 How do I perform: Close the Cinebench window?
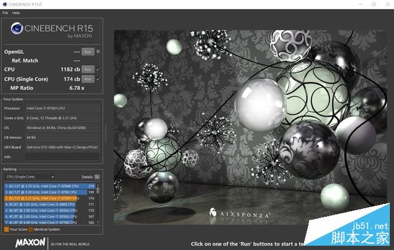[x=387, y=4]
